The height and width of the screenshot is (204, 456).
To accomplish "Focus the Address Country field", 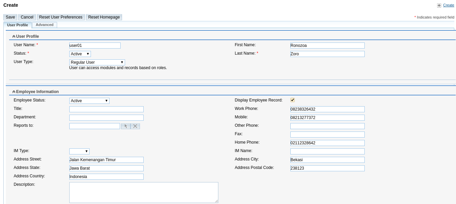I will pos(106,177).
